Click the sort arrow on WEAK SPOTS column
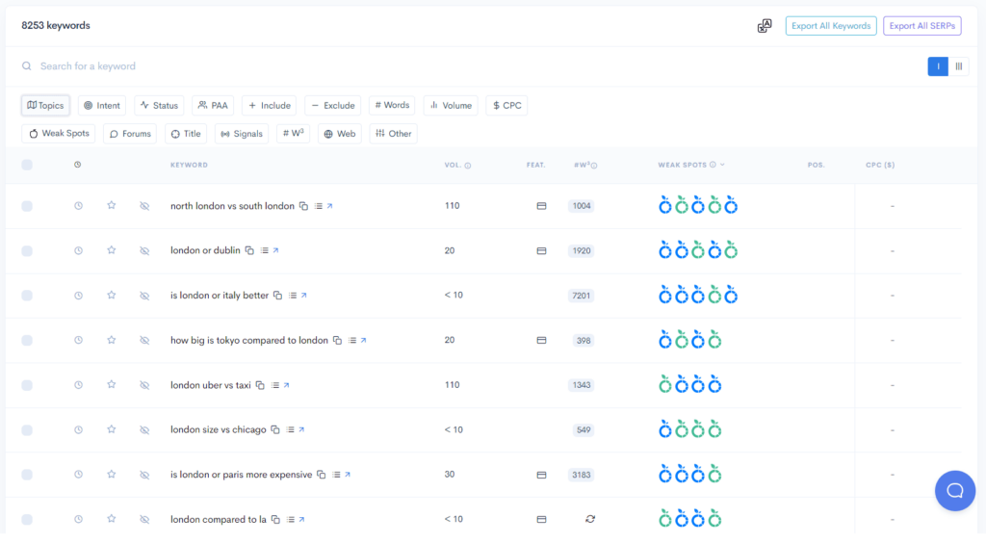This screenshot has height=543, width=986. (722, 165)
